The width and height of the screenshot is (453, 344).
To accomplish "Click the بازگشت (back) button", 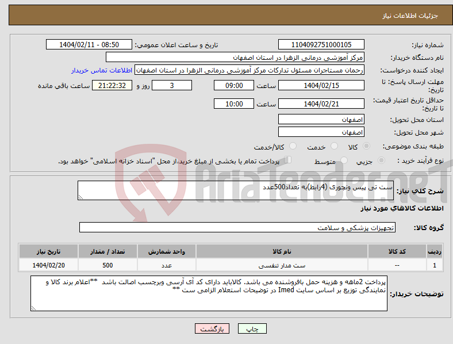I will [212, 328].
